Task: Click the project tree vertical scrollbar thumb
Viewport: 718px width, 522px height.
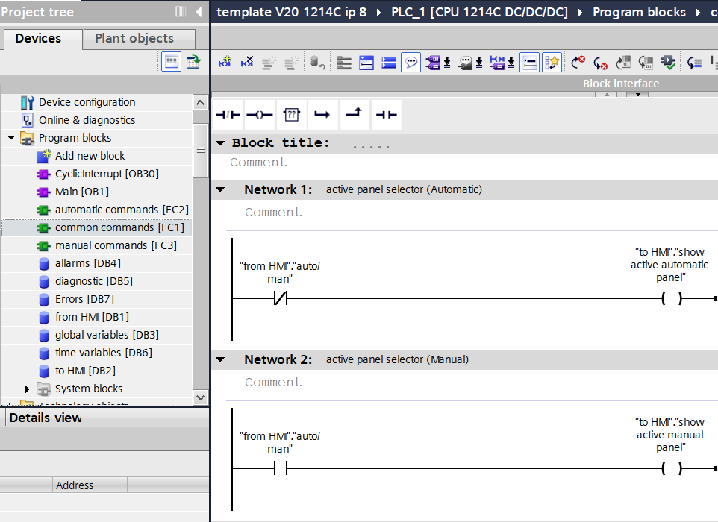Action: (200, 150)
